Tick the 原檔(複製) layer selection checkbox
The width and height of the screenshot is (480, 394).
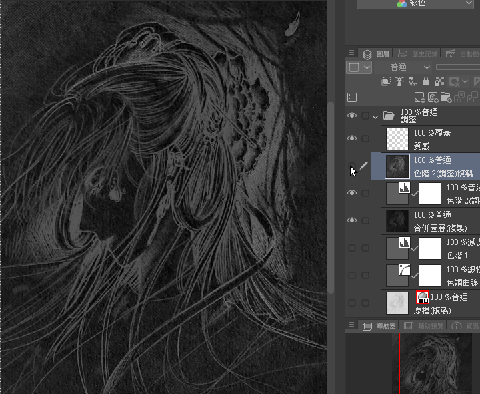tap(365, 303)
